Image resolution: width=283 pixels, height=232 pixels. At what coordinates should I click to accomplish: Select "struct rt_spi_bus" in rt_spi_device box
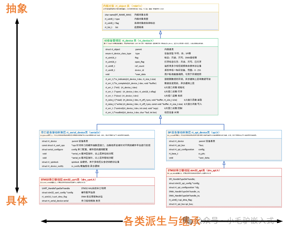[177, 145]
